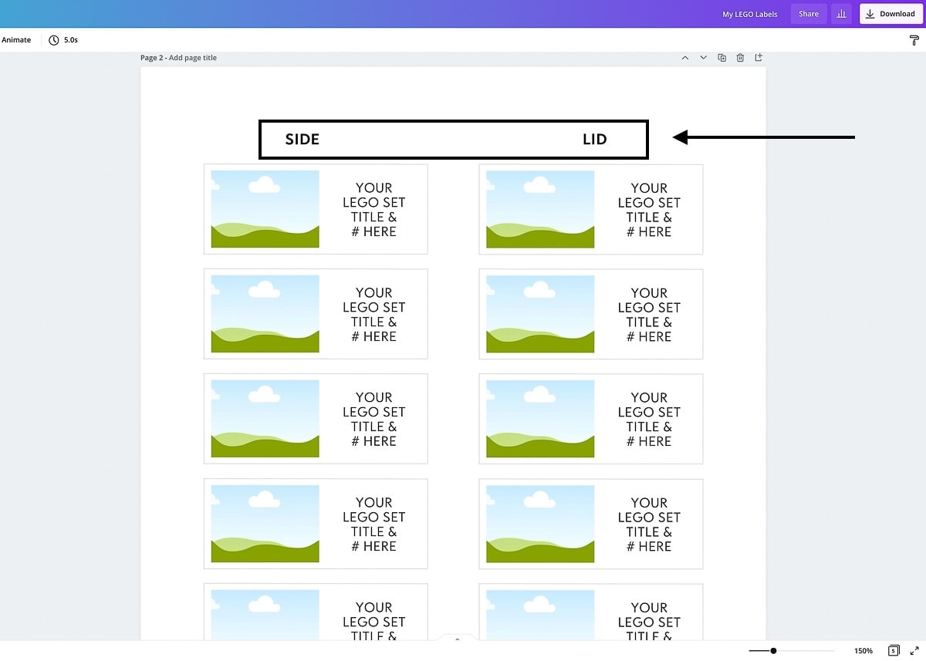Open the page count grid view icon
The image size is (926, 661).
point(894,650)
